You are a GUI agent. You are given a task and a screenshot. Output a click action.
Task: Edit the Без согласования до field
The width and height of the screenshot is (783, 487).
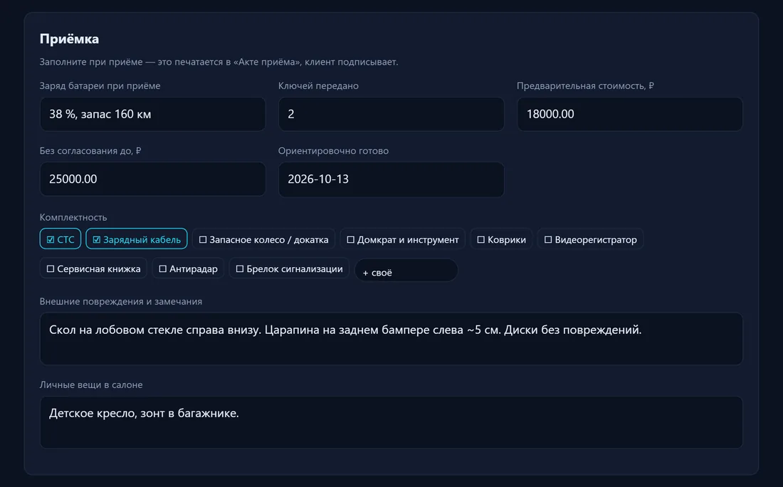pos(153,179)
